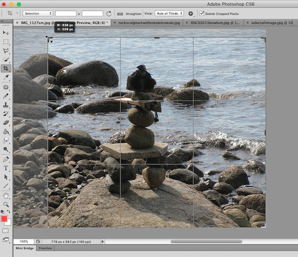Screen dimensions: 298x257
Task: Select the Type tool
Action: 6,168
